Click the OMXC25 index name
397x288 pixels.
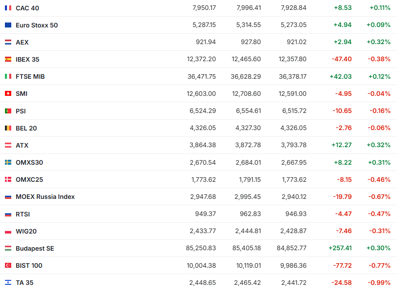click(x=29, y=180)
